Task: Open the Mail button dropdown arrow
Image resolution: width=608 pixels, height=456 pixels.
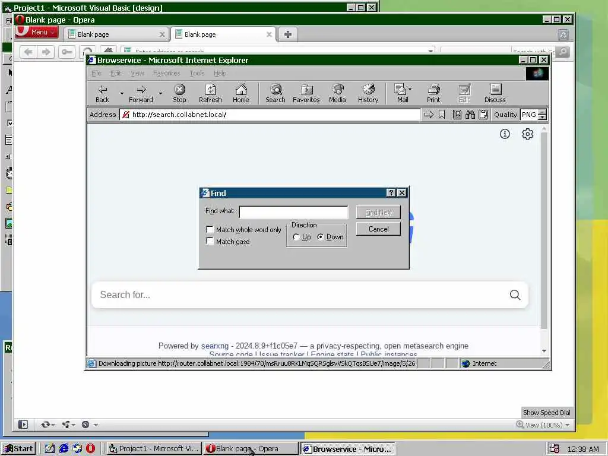Action: tap(410, 89)
